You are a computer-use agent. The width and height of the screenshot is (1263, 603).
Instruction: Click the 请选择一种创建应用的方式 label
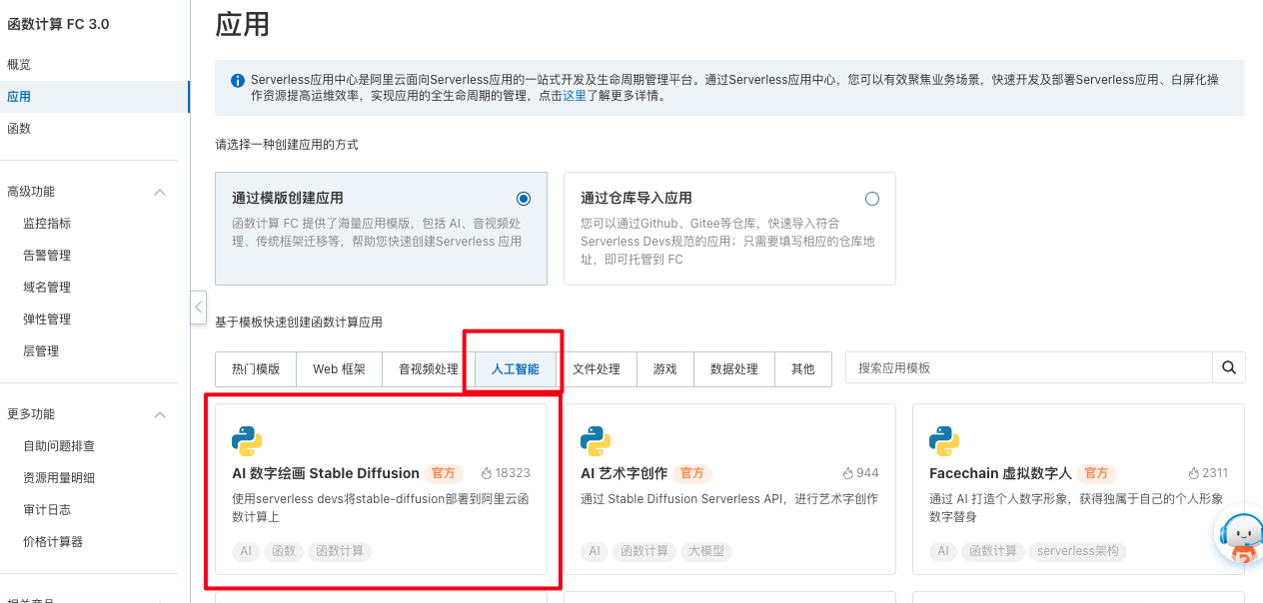point(287,145)
